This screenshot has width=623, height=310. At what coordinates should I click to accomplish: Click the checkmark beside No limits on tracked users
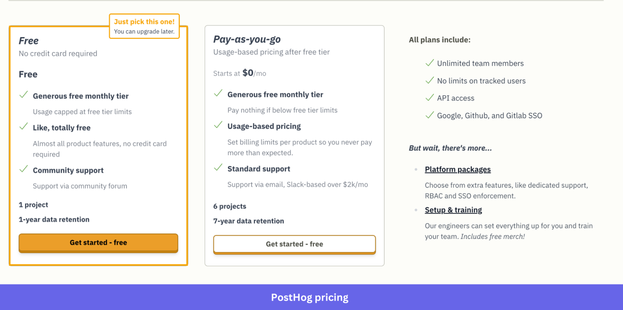tap(430, 80)
